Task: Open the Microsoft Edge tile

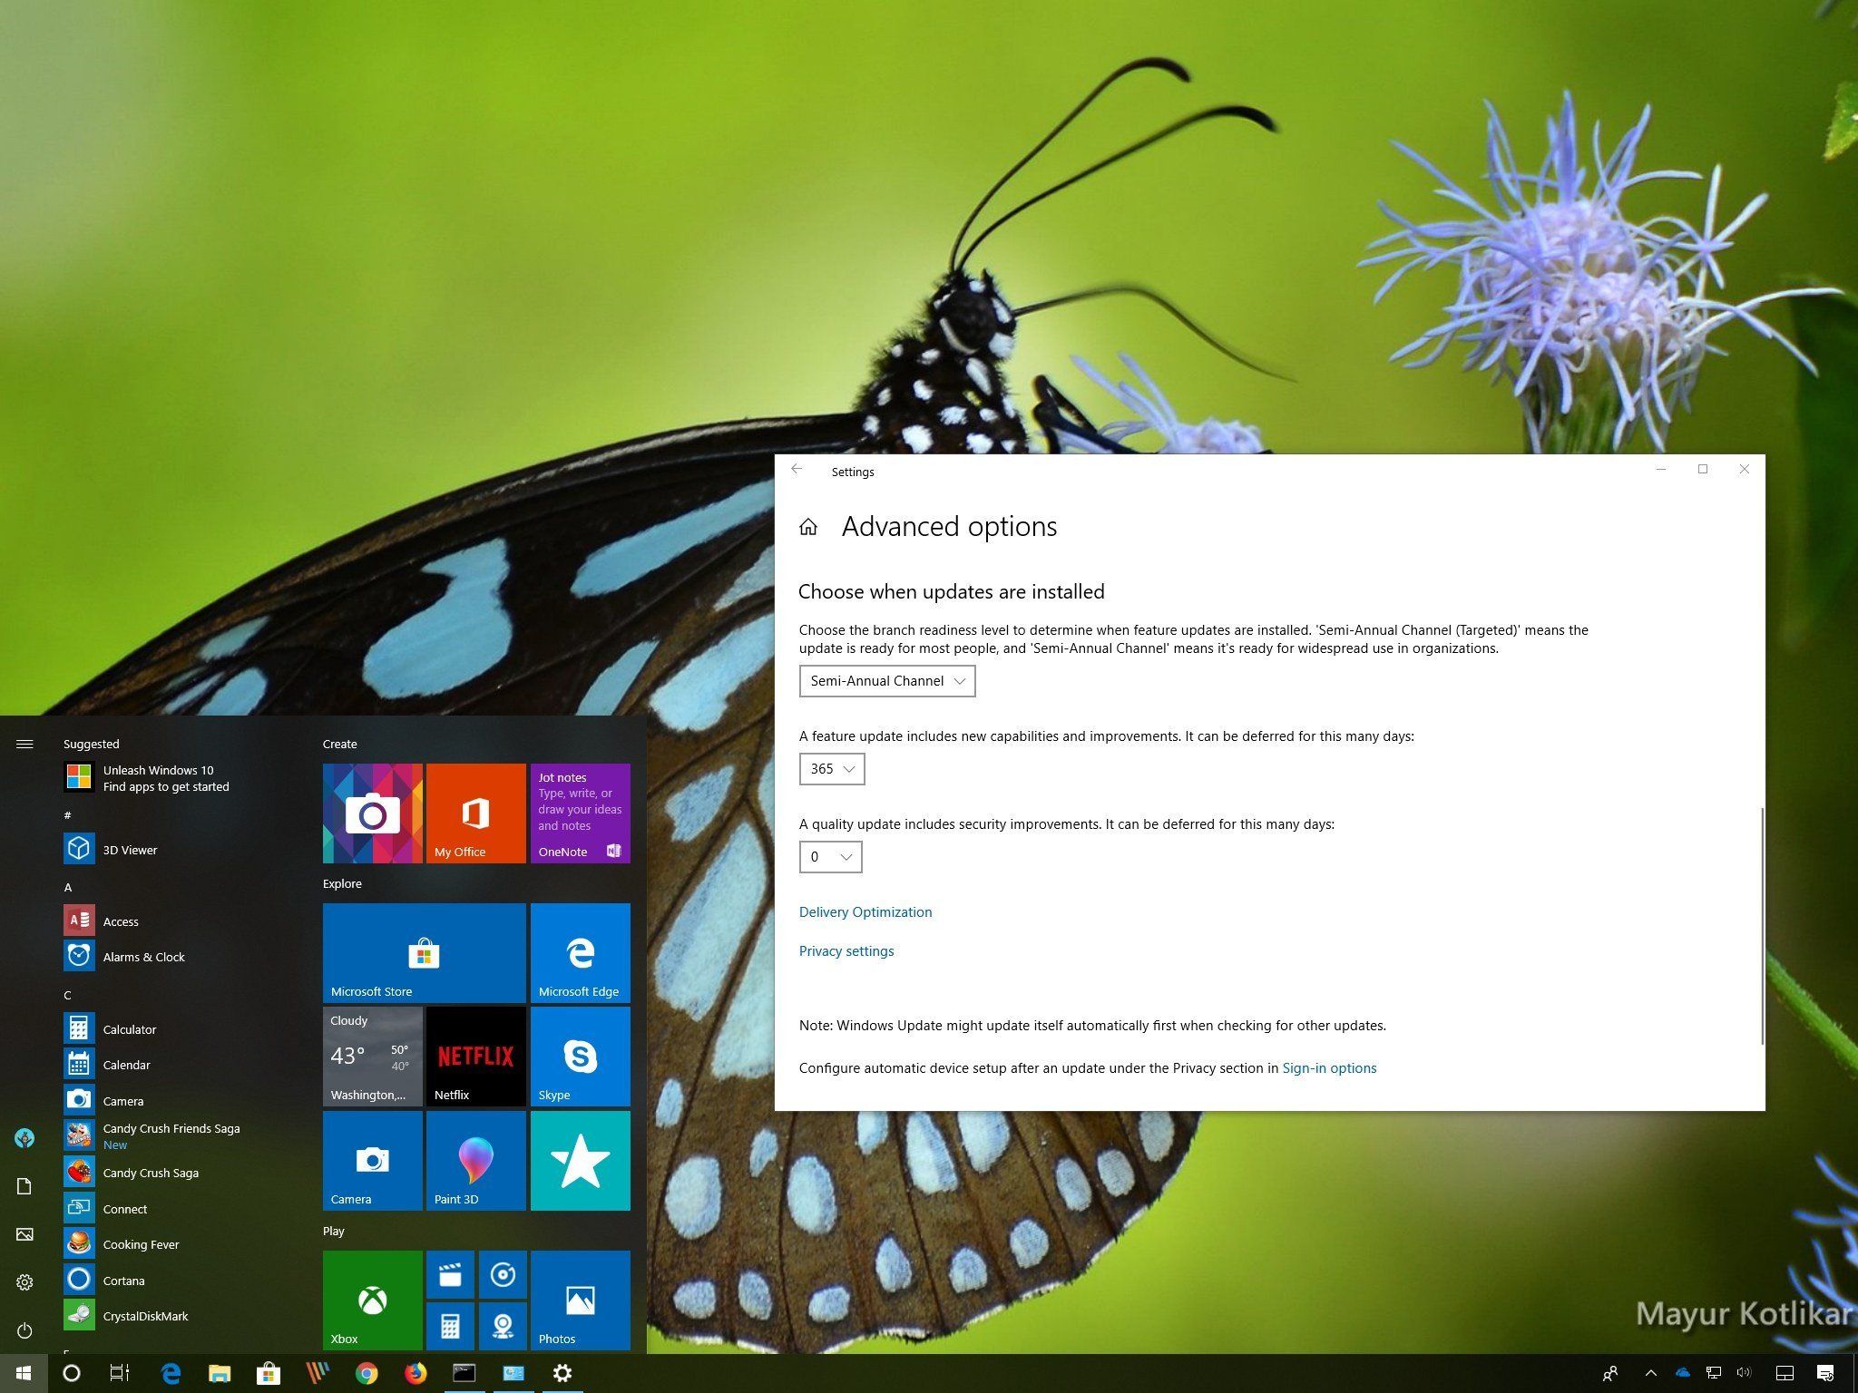Action: pyautogui.click(x=581, y=952)
